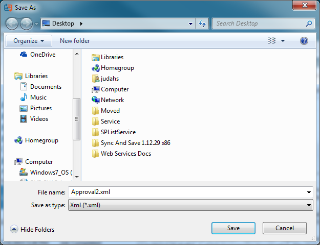Screen dimensions: 320x245
Task: Click the navigation pane scrollbar thumb
Action: pos(76,119)
